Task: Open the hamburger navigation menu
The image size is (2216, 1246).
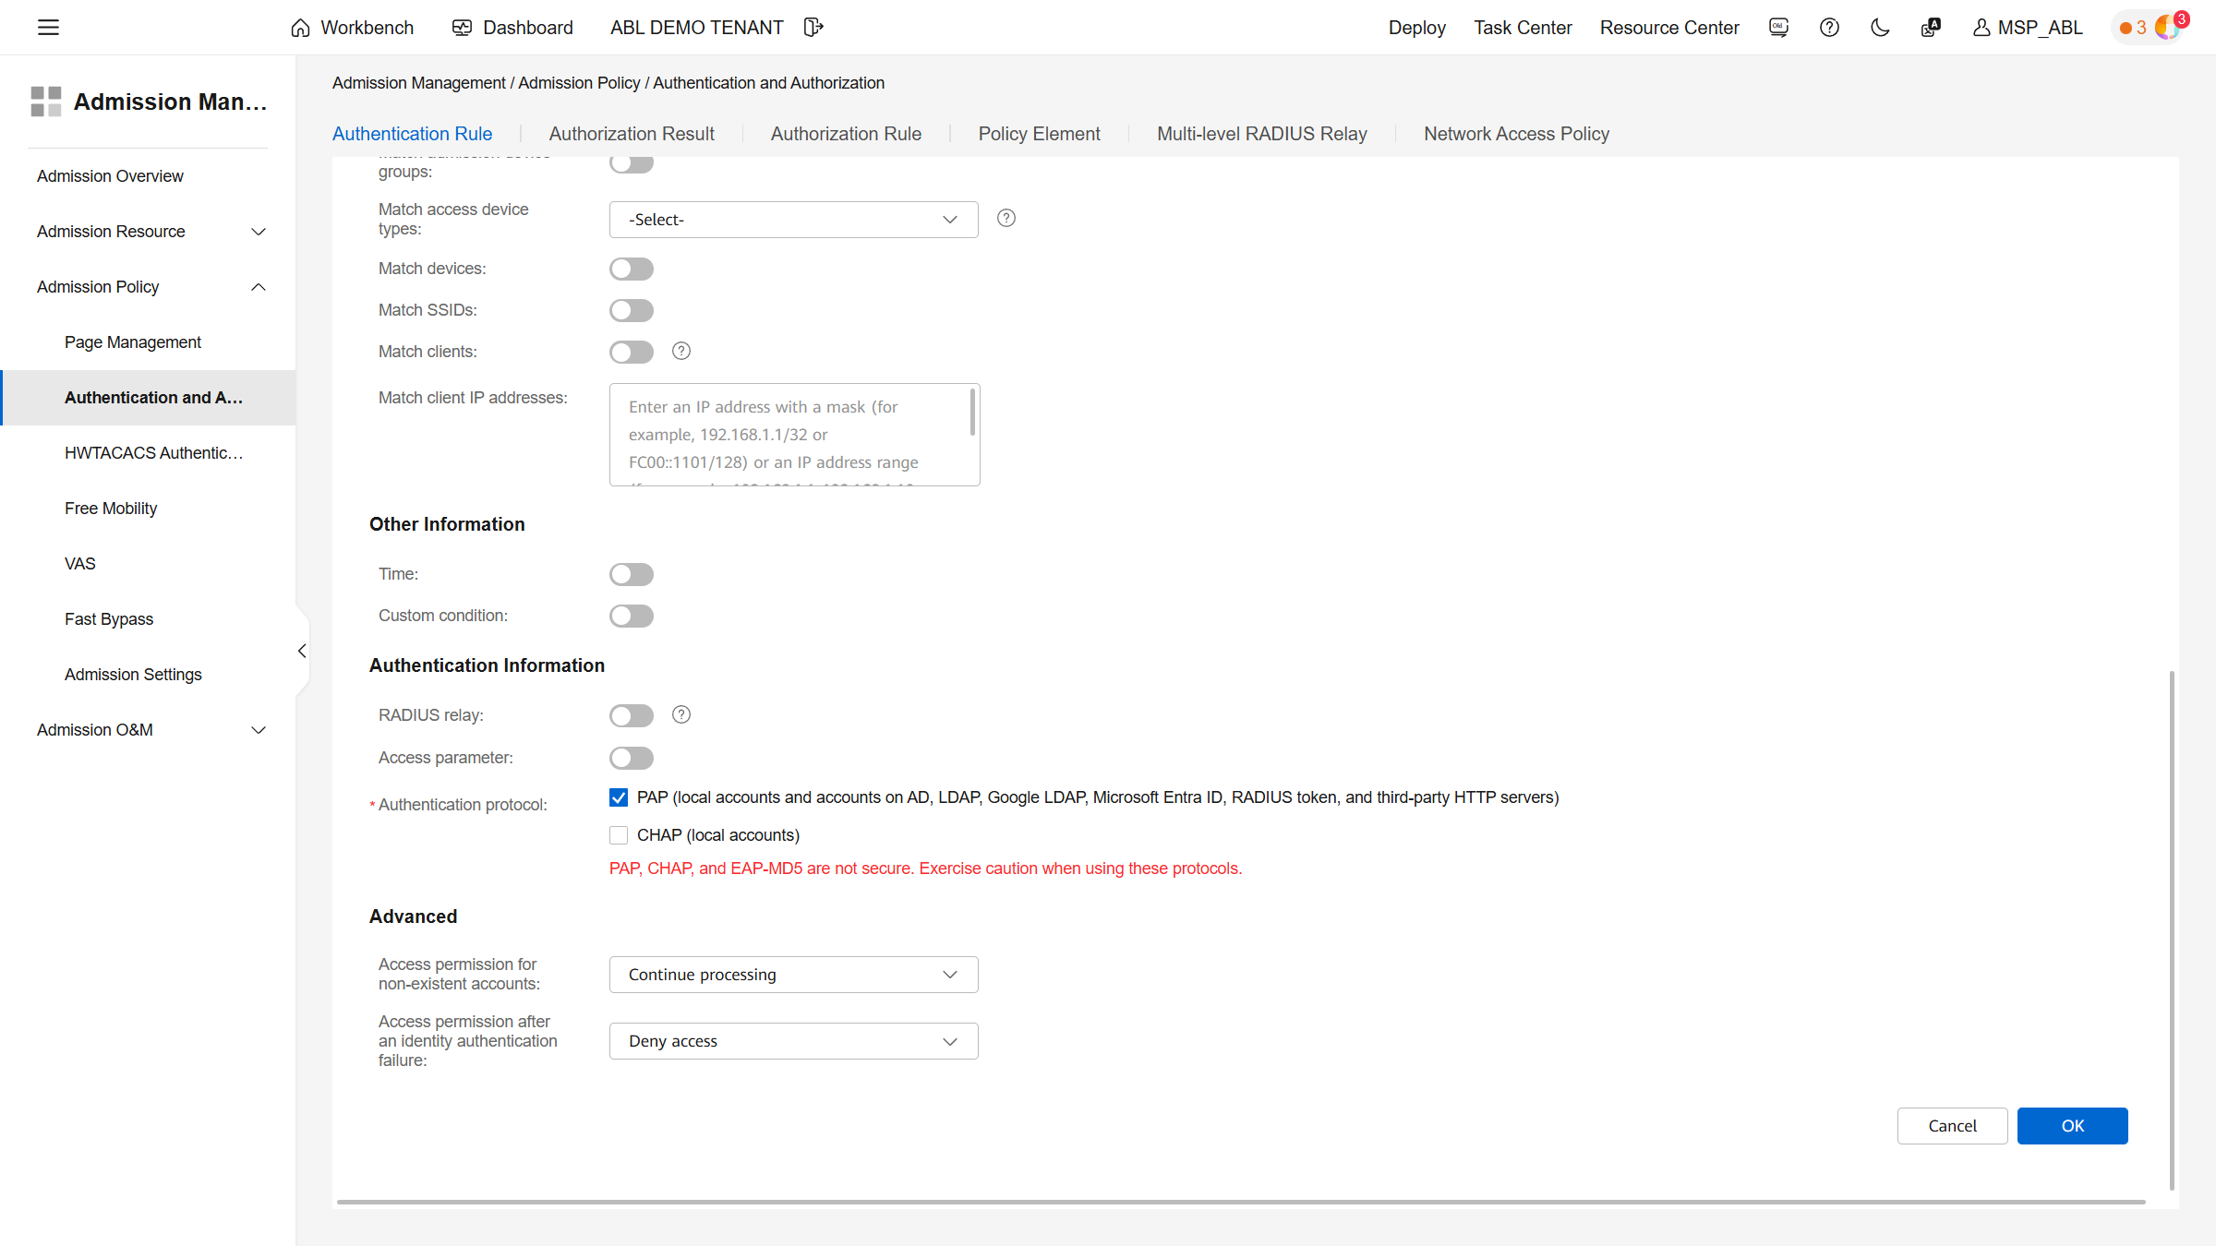Action: tap(48, 27)
